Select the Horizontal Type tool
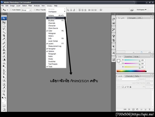The image size is (155, 117). point(4,74)
